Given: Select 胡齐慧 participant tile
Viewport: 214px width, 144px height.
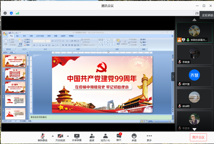Looking at the screenshot, I should point(194,76).
